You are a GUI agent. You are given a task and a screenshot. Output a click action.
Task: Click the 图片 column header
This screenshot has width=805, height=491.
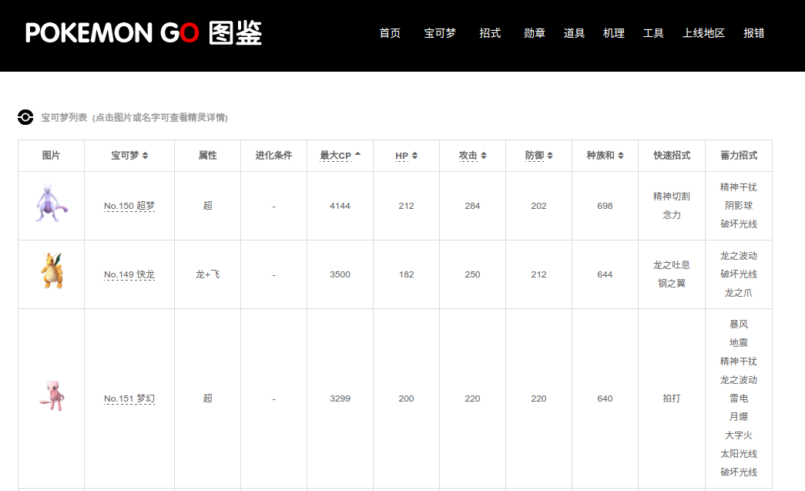[51, 155]
